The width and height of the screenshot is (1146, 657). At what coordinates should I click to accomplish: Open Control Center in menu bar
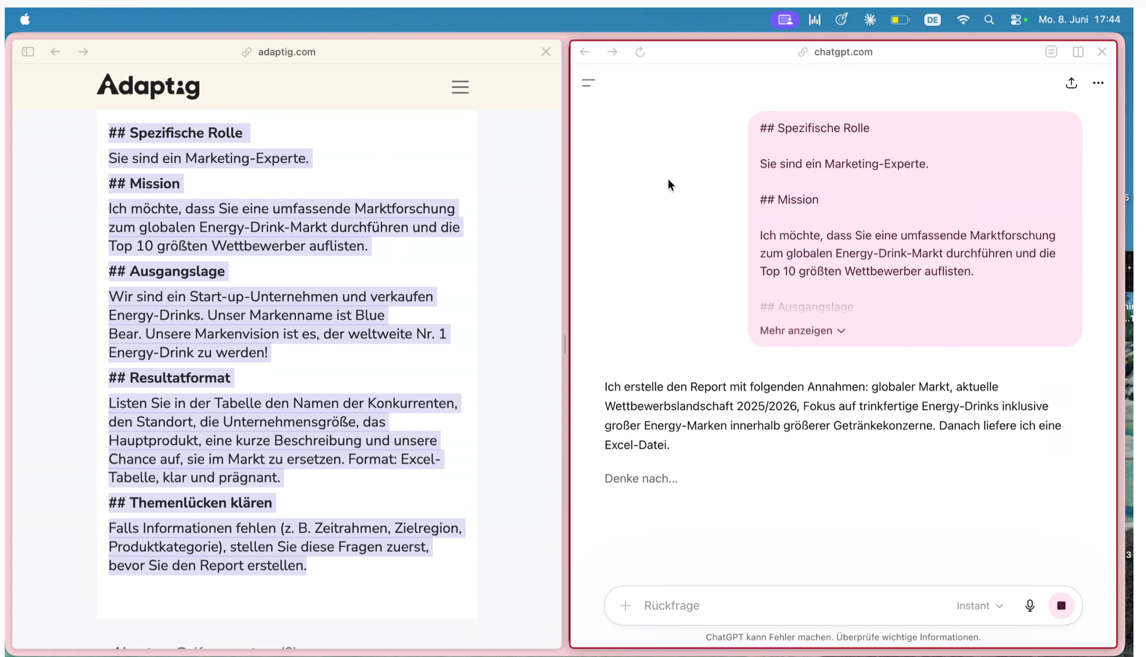point(1017,19)
